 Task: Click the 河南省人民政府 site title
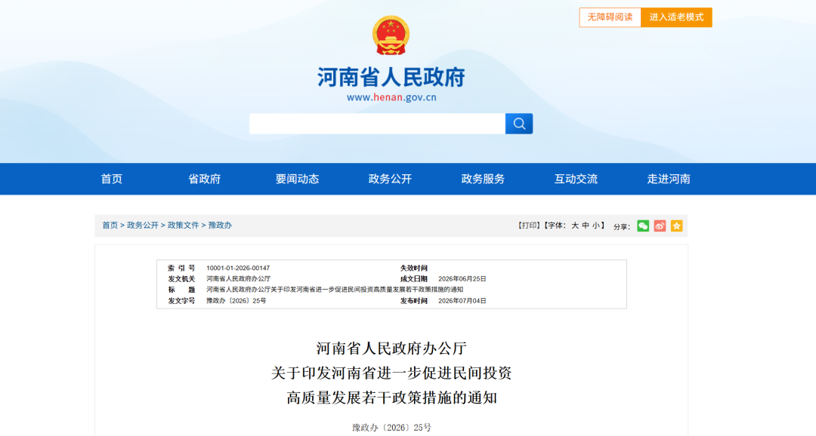pyautogui.click(x=391, y=77)
